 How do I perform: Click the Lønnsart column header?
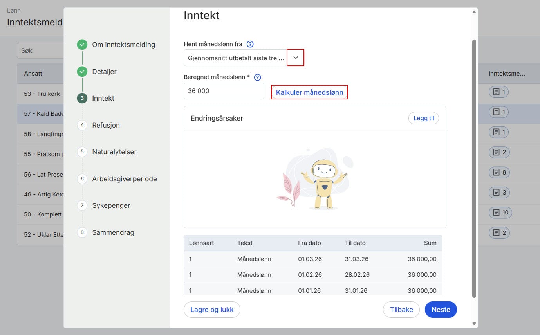pos(201,243)
